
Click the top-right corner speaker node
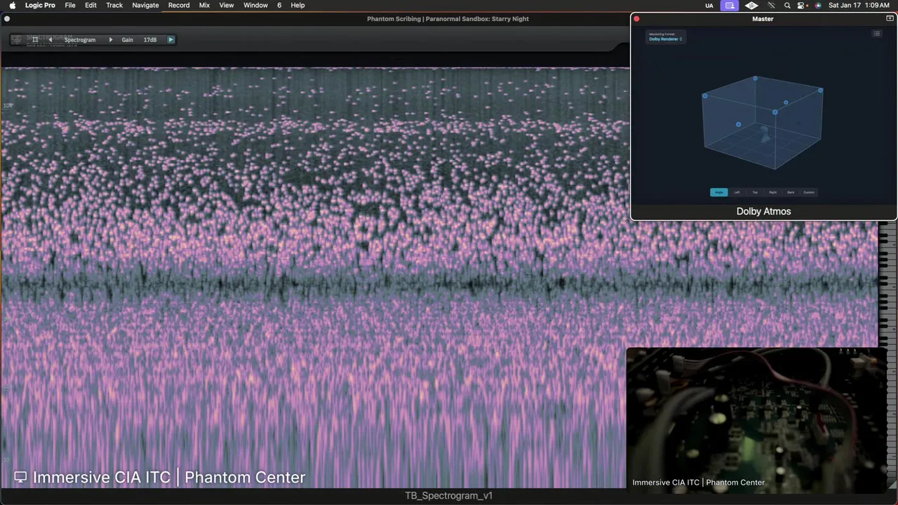[x=820, y=90]
